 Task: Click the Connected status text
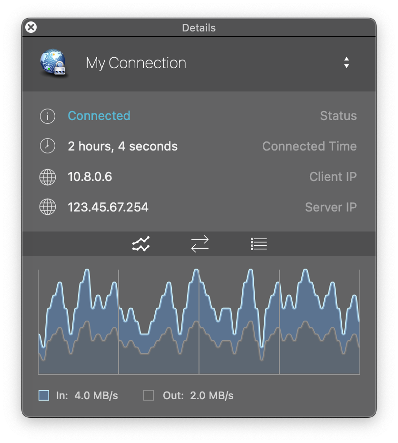coord(99,116)
